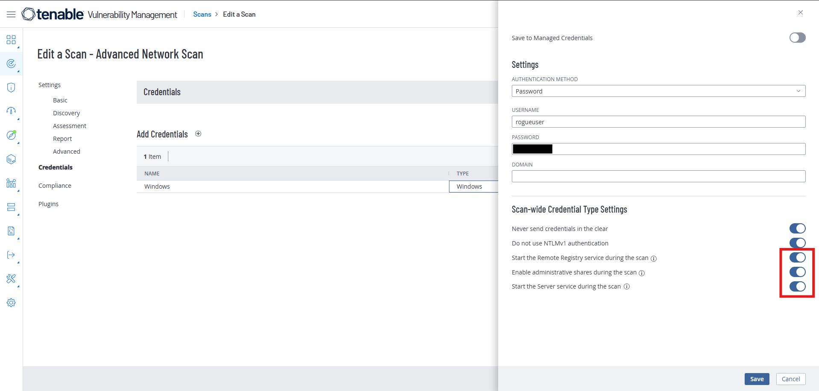Viewport: 819px width, 391px height.
Task: Open the hamburger navigation menu
Action: (11, 15)
